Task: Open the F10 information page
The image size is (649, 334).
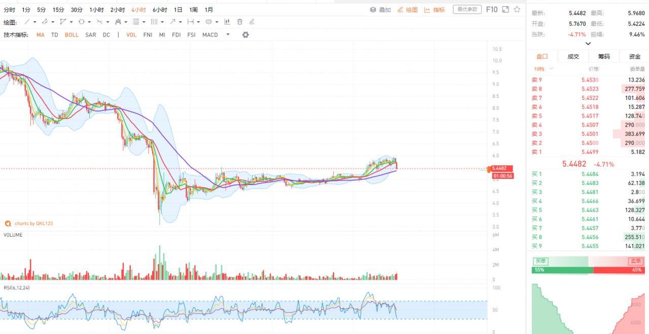Action: tap(491, 10)
